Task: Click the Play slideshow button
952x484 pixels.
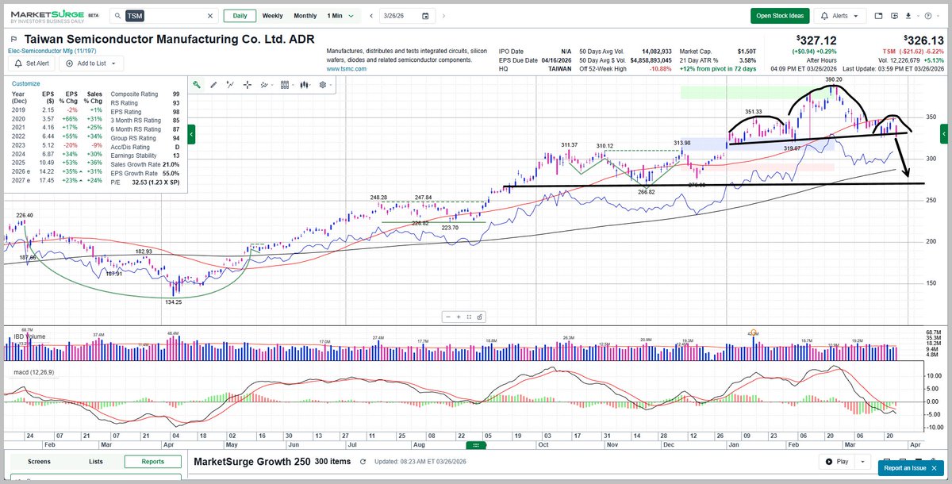Action: click(837, 461)
